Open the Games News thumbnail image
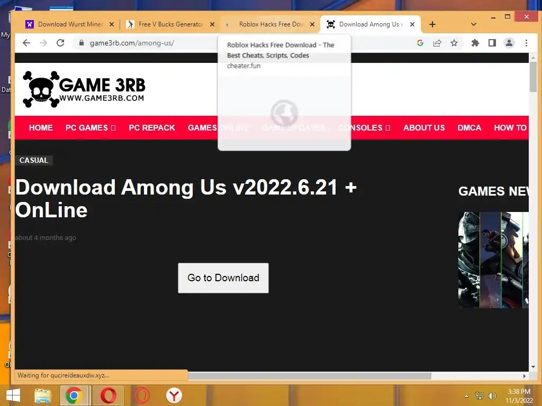 (493, 260)
